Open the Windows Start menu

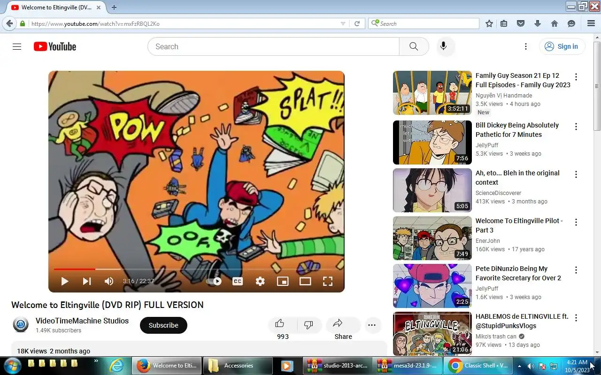[12, 365]
